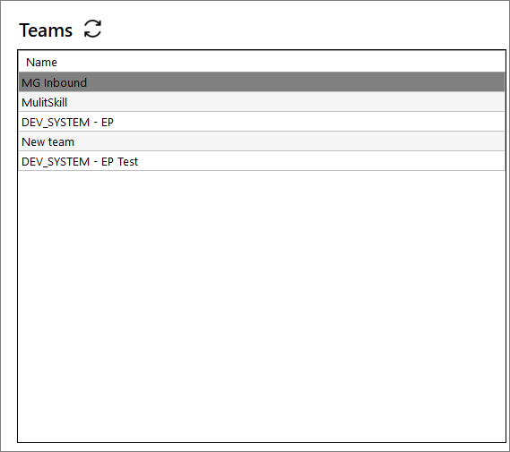Click the Name header label
This screenshot has width=510, height=452.
coord(41,62)
